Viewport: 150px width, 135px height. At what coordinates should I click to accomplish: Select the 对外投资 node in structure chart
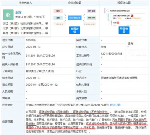(x=91, y=11)
